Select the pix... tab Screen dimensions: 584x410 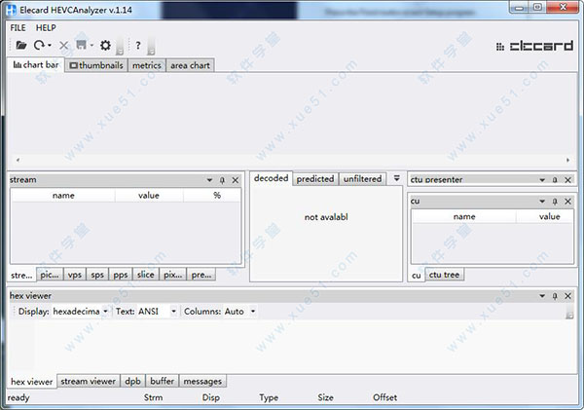click(173, 275)
